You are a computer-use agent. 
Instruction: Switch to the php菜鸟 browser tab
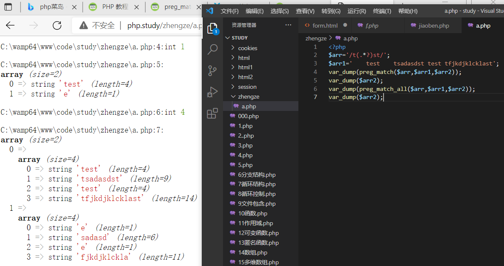[x=52, y=7]
